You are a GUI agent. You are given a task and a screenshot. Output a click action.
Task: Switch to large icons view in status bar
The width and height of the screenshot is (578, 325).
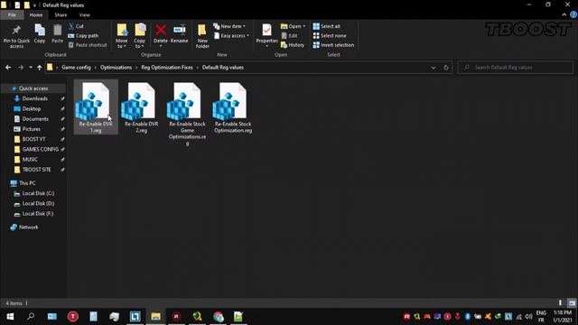coord(572,303)
